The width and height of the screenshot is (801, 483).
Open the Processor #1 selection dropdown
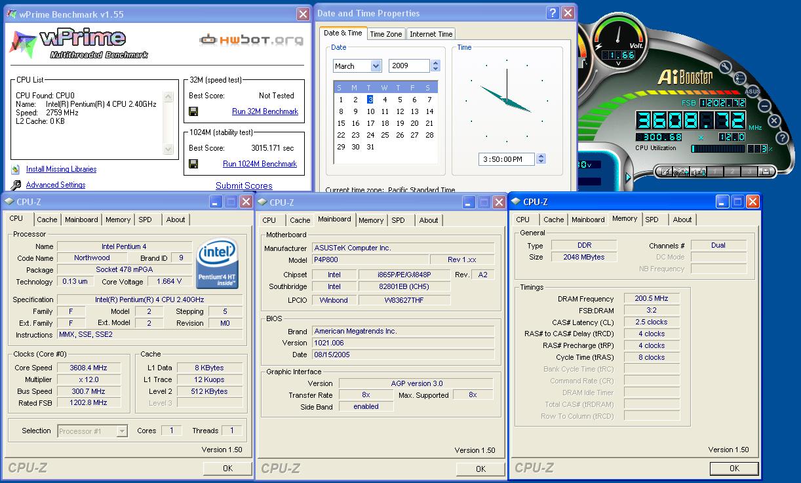(x=122, y=431)
